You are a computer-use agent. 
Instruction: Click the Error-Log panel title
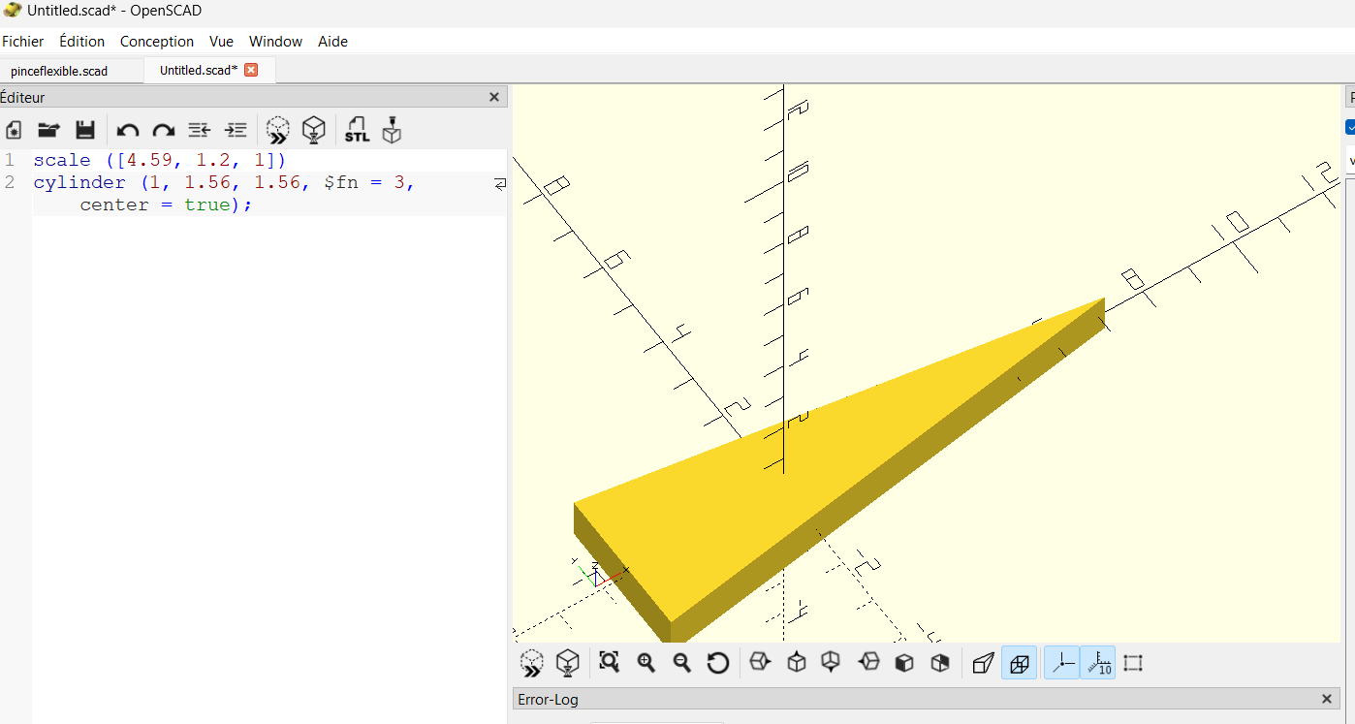[x=549, y=699]
